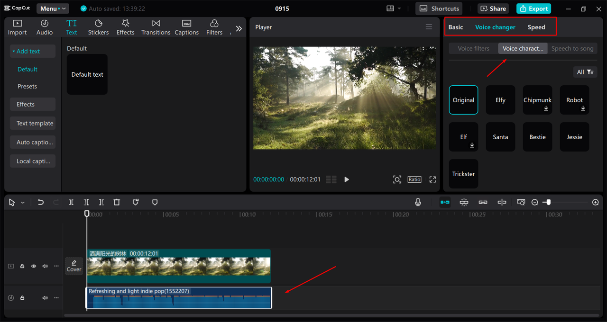The height and width of the screenshot is (322, 607).
Task: Click the Undo arrow in timeline toolbar
Action: (41, 202)
